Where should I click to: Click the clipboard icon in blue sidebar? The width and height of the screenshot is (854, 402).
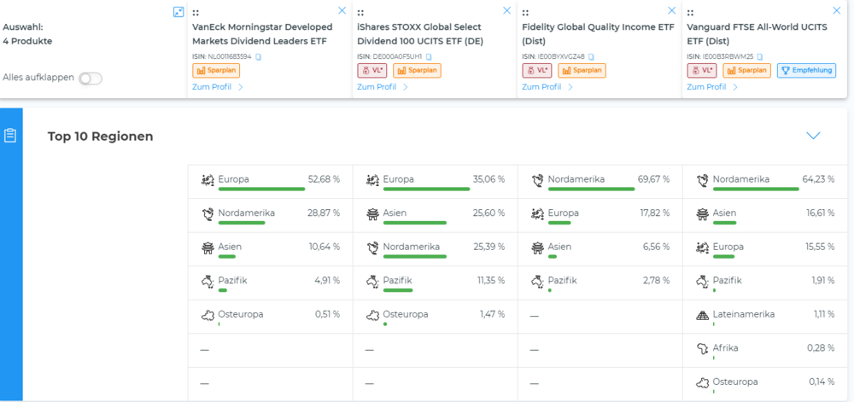(x=10, y=136)
